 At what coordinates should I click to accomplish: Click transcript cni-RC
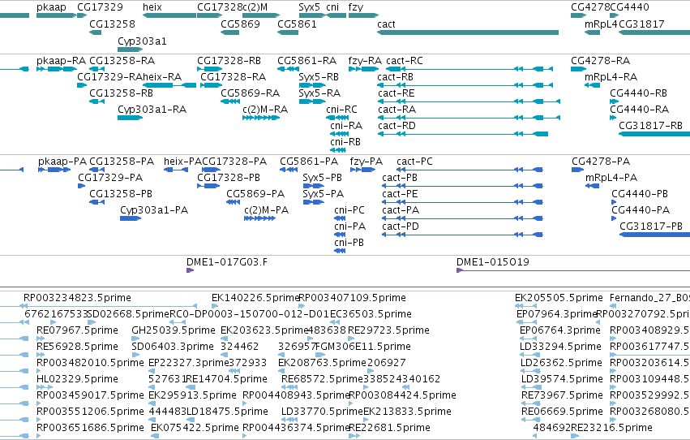pyautogui.click(x=337, y=118)
